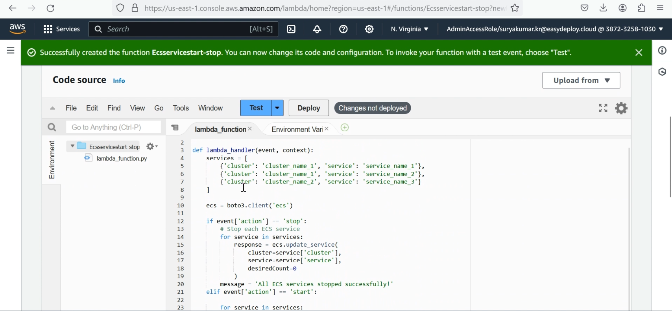
Task: Click the browser forward arrow
Action: pyautogui.click(x=32, y=8)
